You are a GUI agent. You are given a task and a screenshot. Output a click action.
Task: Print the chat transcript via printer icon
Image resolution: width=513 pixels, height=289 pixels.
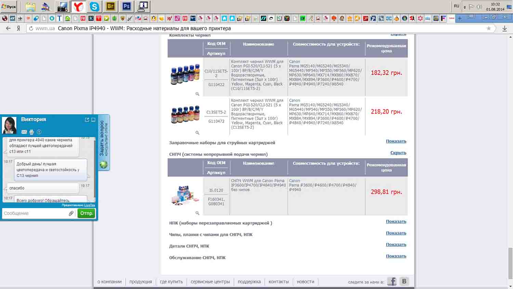(31, 132)
